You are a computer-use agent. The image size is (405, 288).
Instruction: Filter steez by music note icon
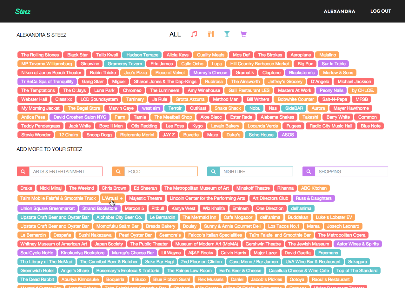point(194,34)
